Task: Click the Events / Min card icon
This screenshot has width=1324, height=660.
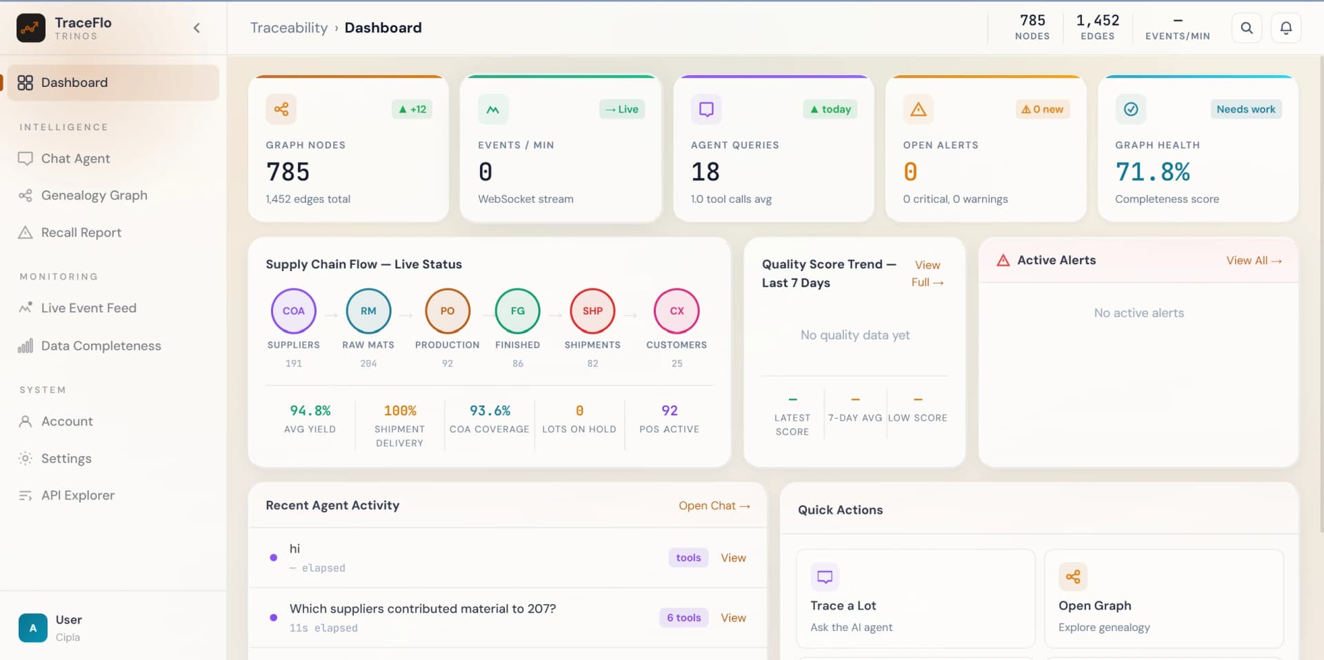Action: (493, 109)
